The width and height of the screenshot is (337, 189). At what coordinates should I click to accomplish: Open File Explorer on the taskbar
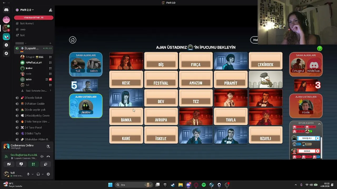click(181, 185)
